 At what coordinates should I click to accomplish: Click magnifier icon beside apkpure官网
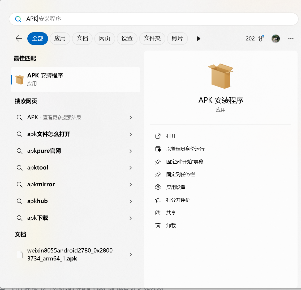19,151
